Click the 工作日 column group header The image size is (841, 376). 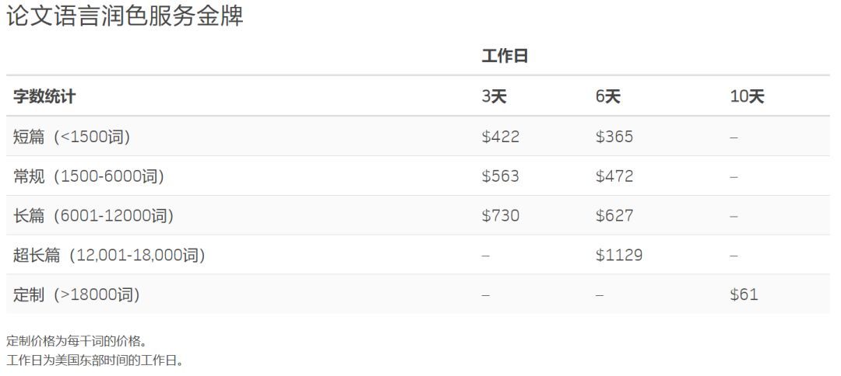(x=505, y=56)
